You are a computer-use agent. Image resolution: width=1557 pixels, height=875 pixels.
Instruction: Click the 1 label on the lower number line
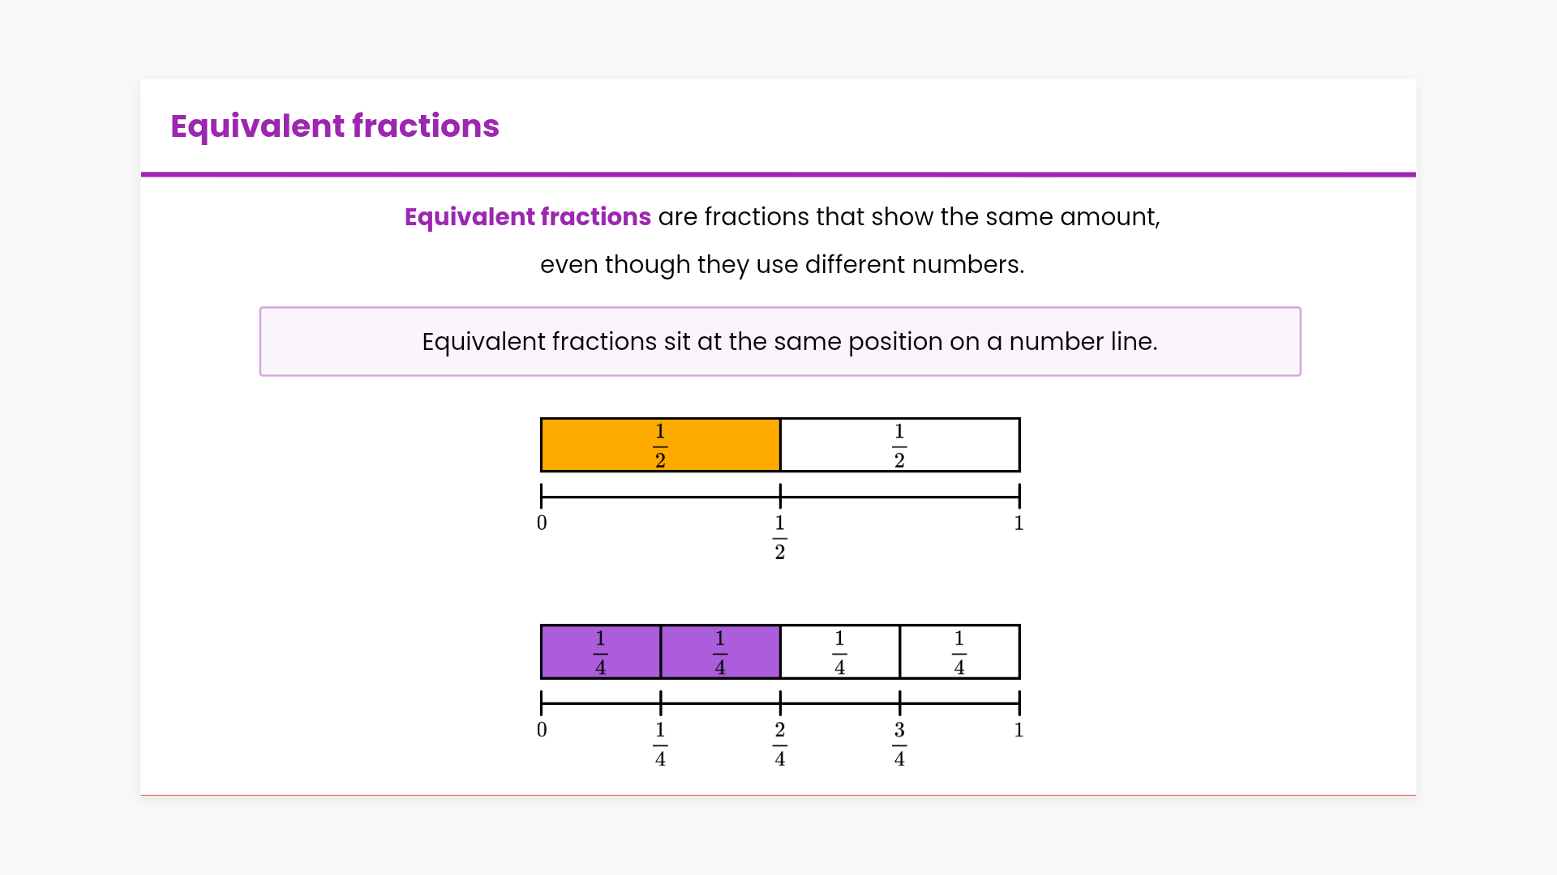1019,730
